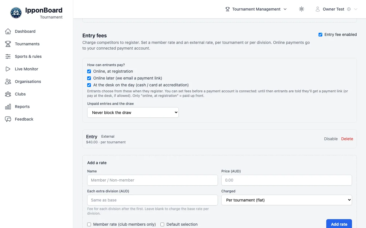Toggle the light/dark theme sun icon

(x=301, y=9)
